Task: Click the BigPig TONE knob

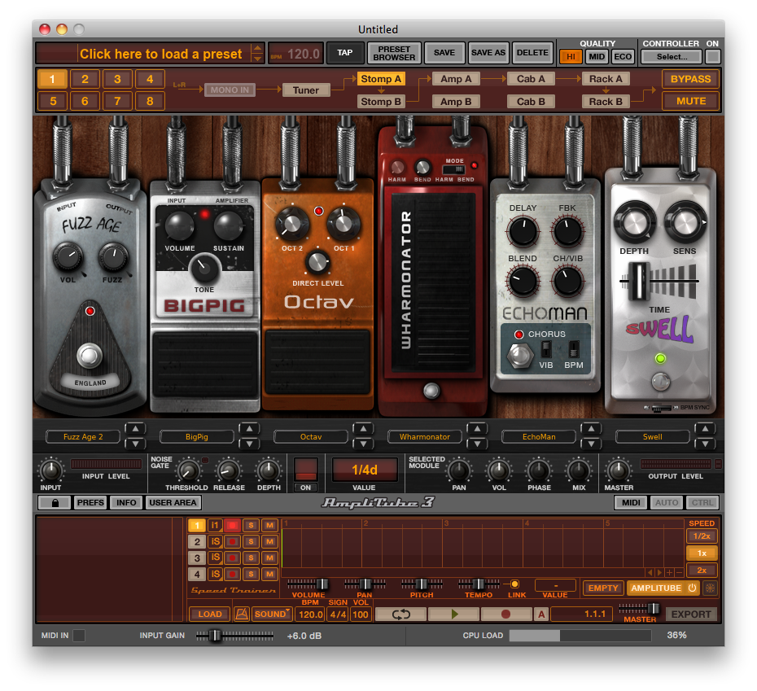Action: click(x=204, y=269)
